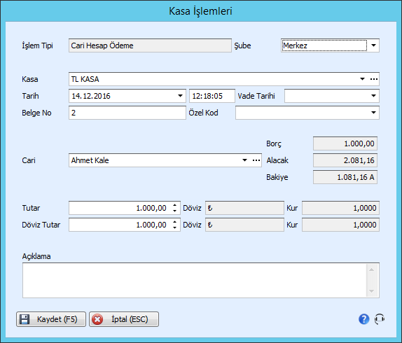This screenshot has width=402, height=343.
Task: Expand the Vade Tarihi dropdown
Action: click(373, 96)
